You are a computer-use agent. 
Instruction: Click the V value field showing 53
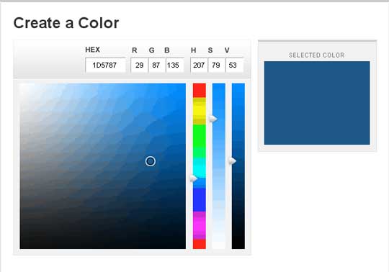[234, 65]
